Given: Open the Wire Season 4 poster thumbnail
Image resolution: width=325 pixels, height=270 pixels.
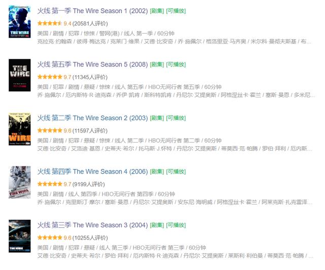Looking at the screenshot, I should pyautogui.click(x=20, y=182).
